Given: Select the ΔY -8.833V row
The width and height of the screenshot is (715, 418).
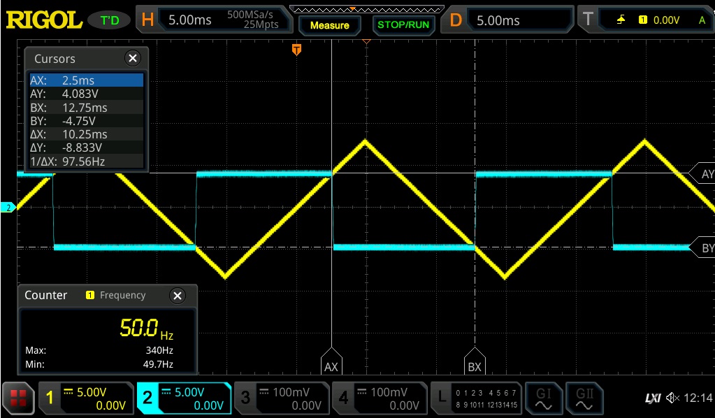Looking at the screenshot, I should [87, 147].
